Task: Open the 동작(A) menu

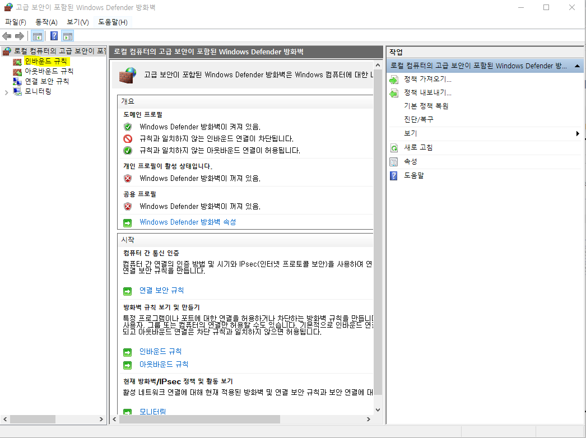Action: [x=46, y=22]
